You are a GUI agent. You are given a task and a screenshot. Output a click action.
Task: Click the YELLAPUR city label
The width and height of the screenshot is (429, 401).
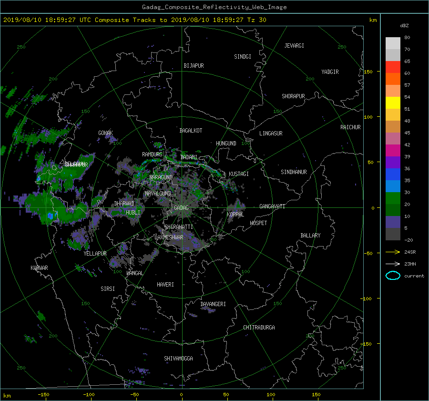(95, 254)
